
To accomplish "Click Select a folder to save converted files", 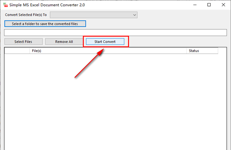I will pyautogui.click(x=45, y=24).
